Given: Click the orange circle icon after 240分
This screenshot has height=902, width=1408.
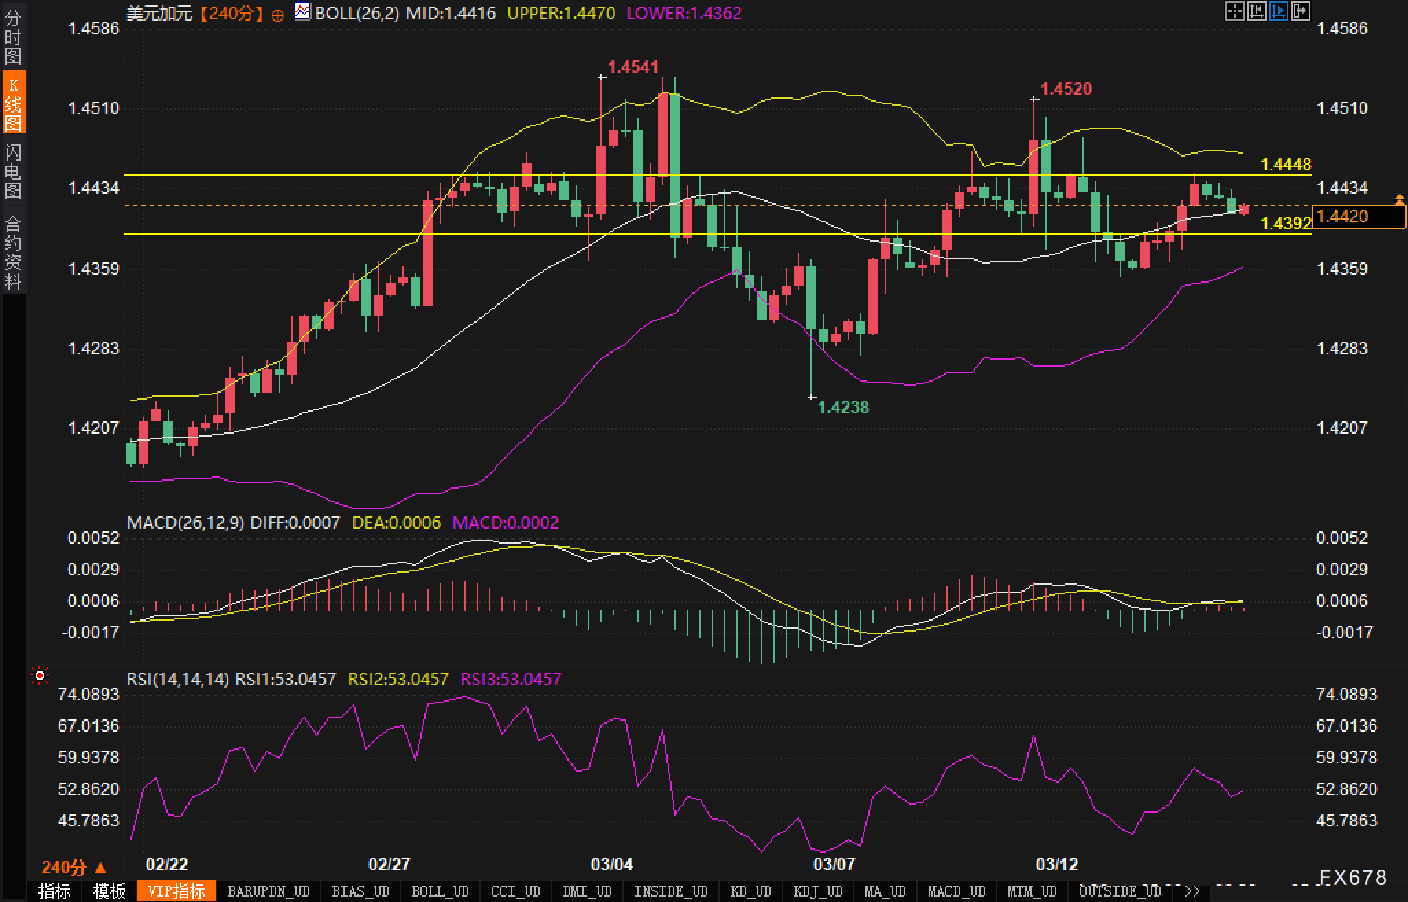Looking at the screenshot, I should [277, 15].
